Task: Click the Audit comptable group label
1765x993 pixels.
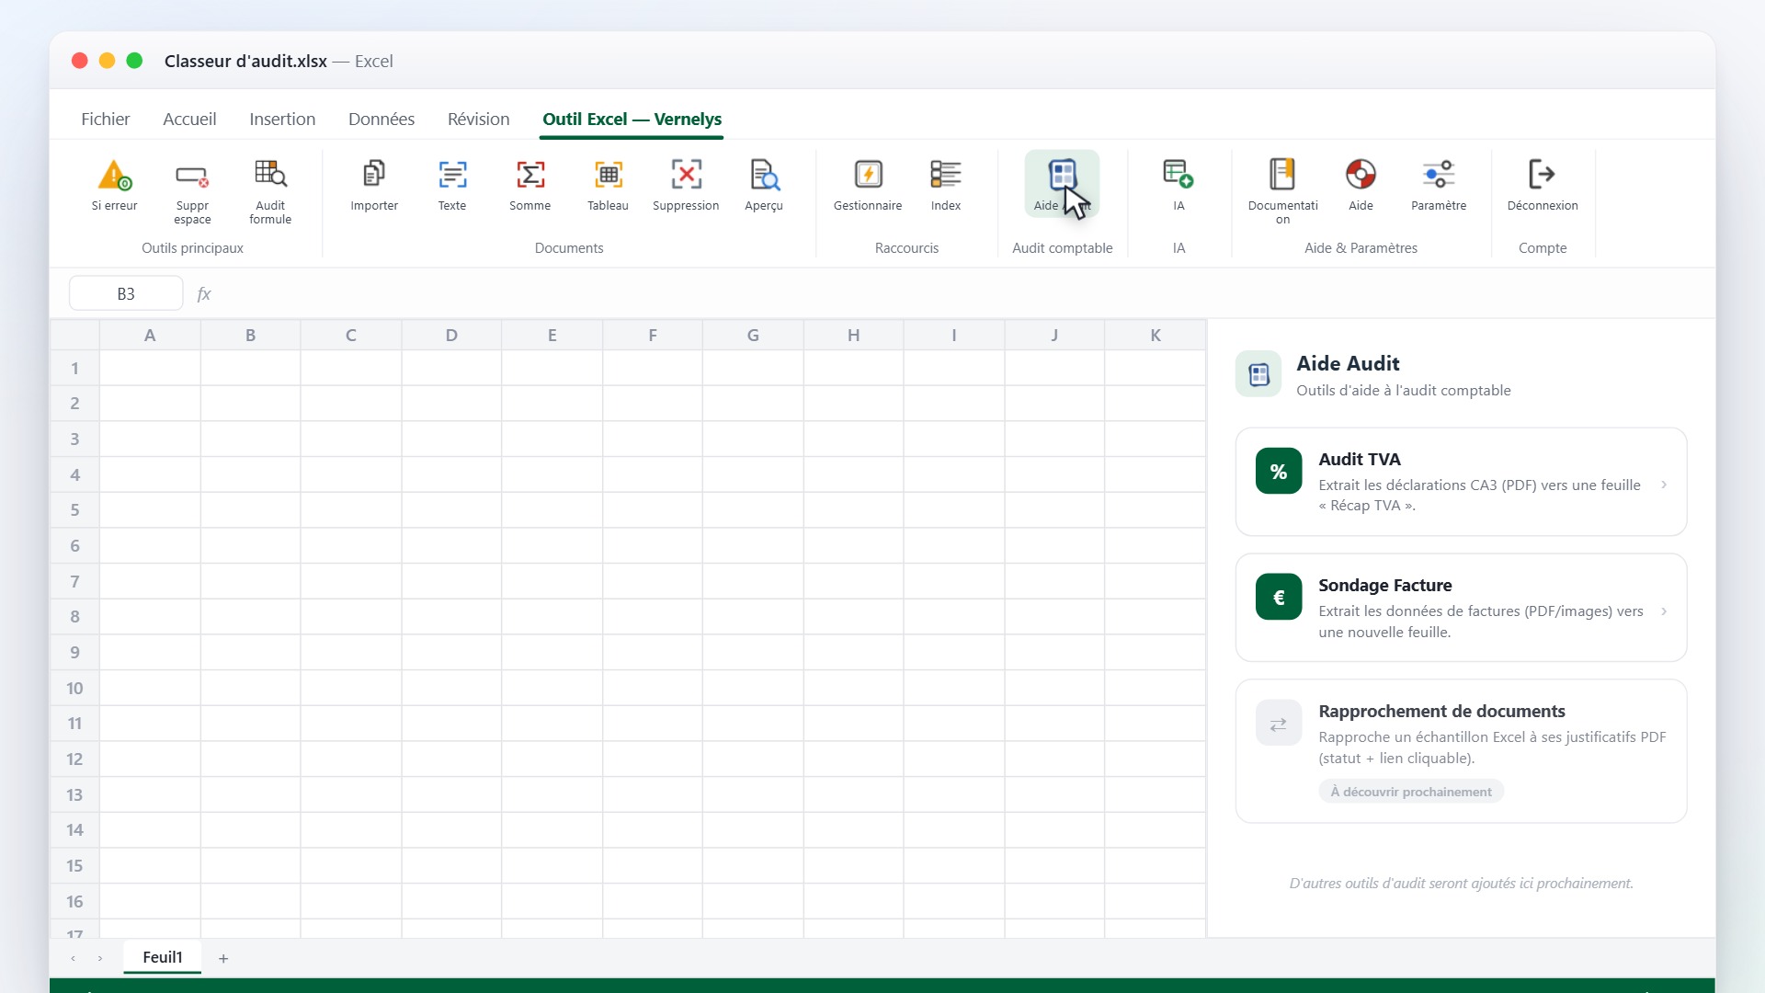Action: (1062, 248)
